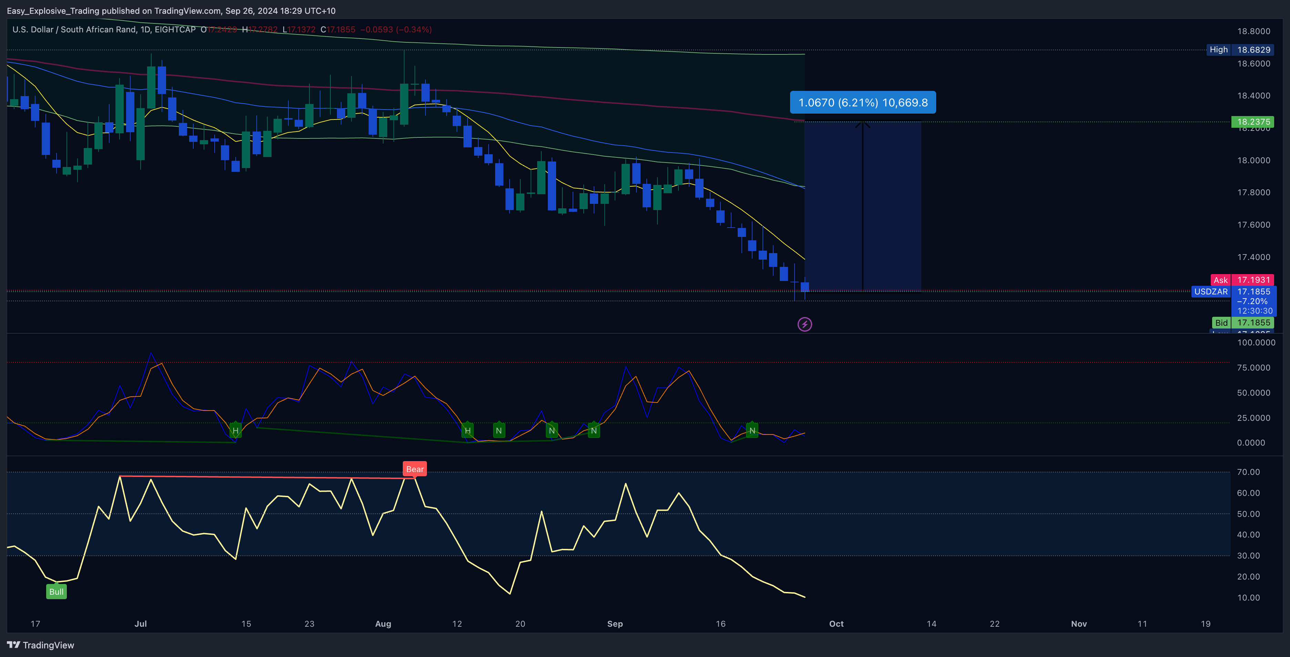Image resolution: width=1290 pixels, height=657 pixels.
Task: Click the Jul label on the time axis
Action: coord(141,624)
